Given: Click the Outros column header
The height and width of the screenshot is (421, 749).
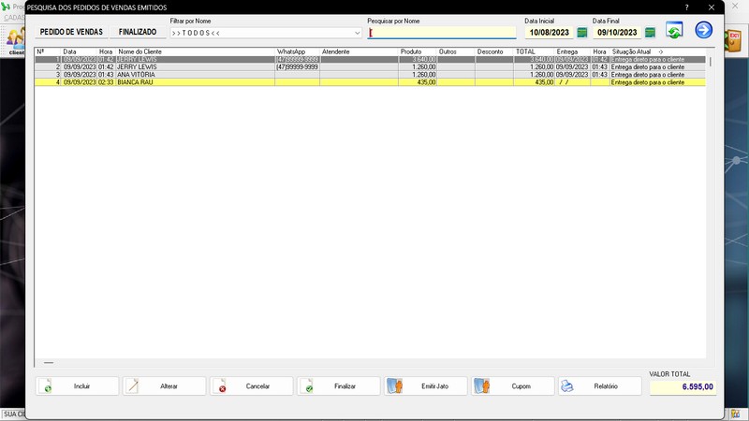Looking at the screenshot, I should (x=456, y=51).
